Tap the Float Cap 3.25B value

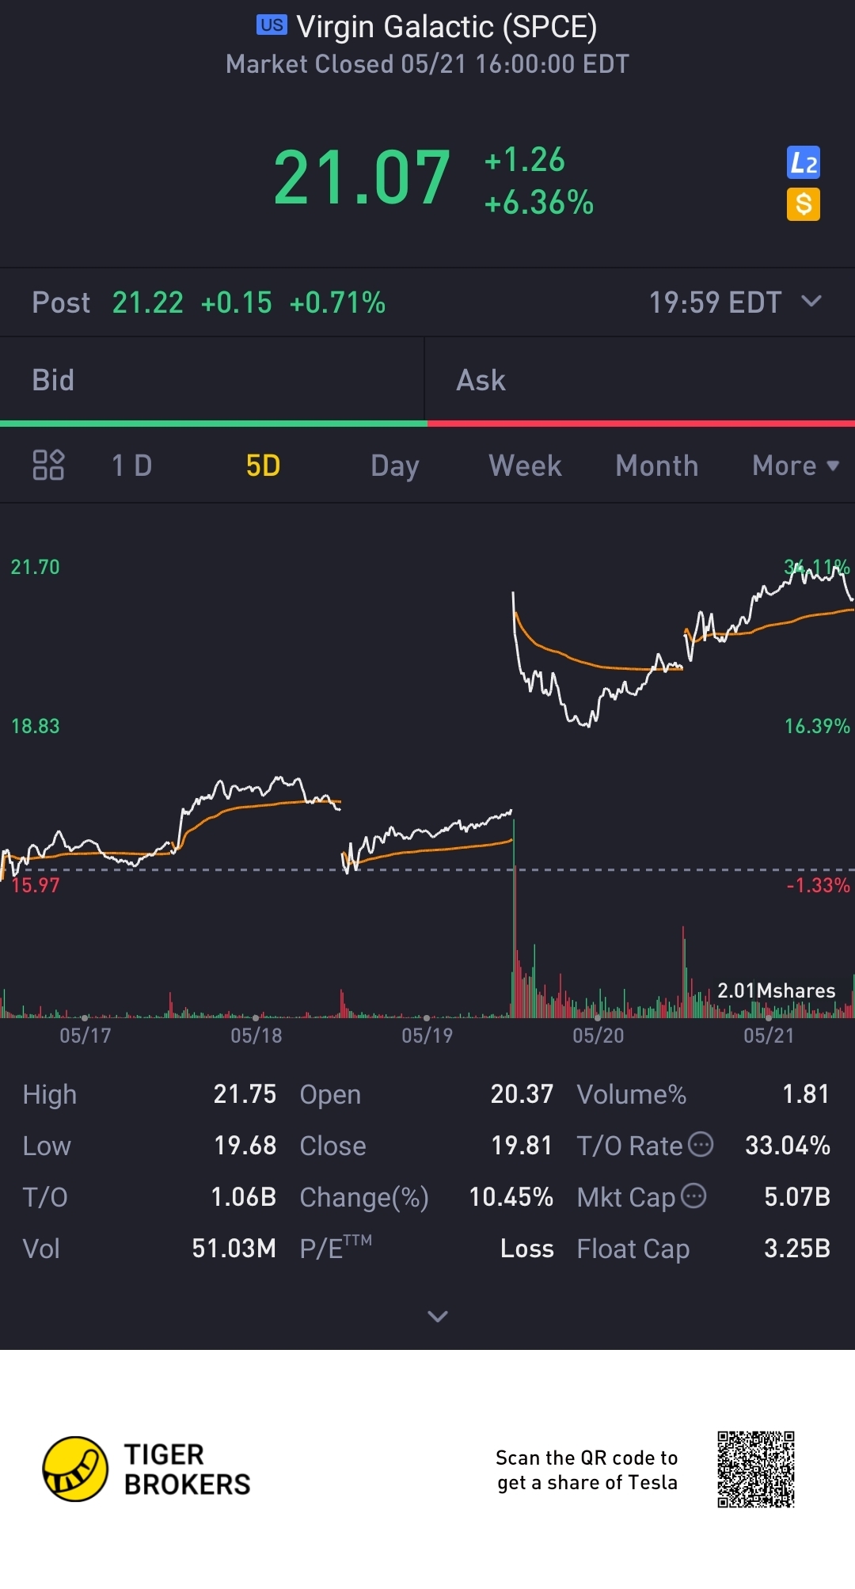(x=797, y=1249)
